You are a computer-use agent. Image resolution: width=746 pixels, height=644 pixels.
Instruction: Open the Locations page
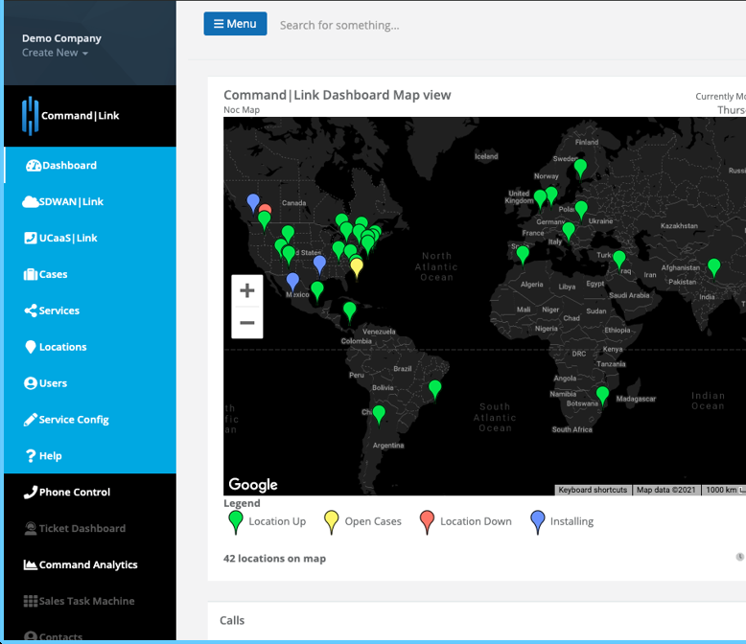pyautogui.click(x=90, y=347)
